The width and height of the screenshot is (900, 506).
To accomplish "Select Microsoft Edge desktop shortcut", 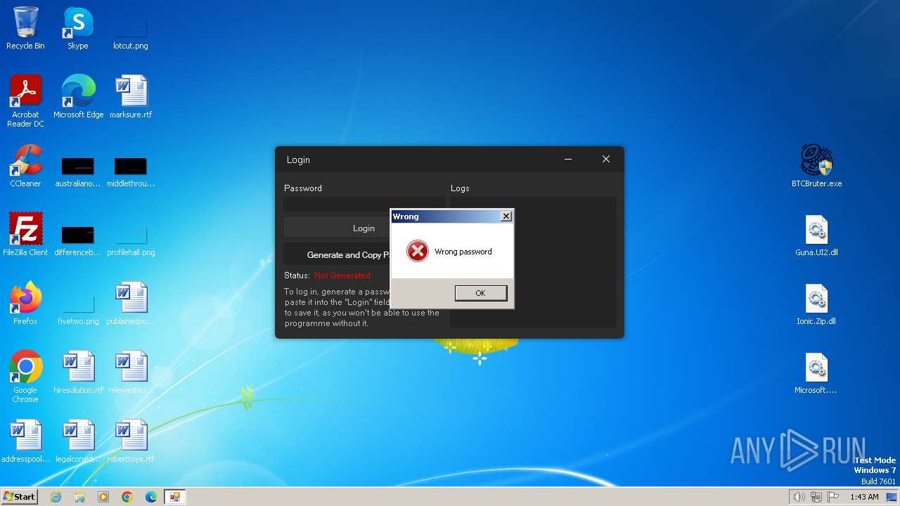I will point(78,97).
